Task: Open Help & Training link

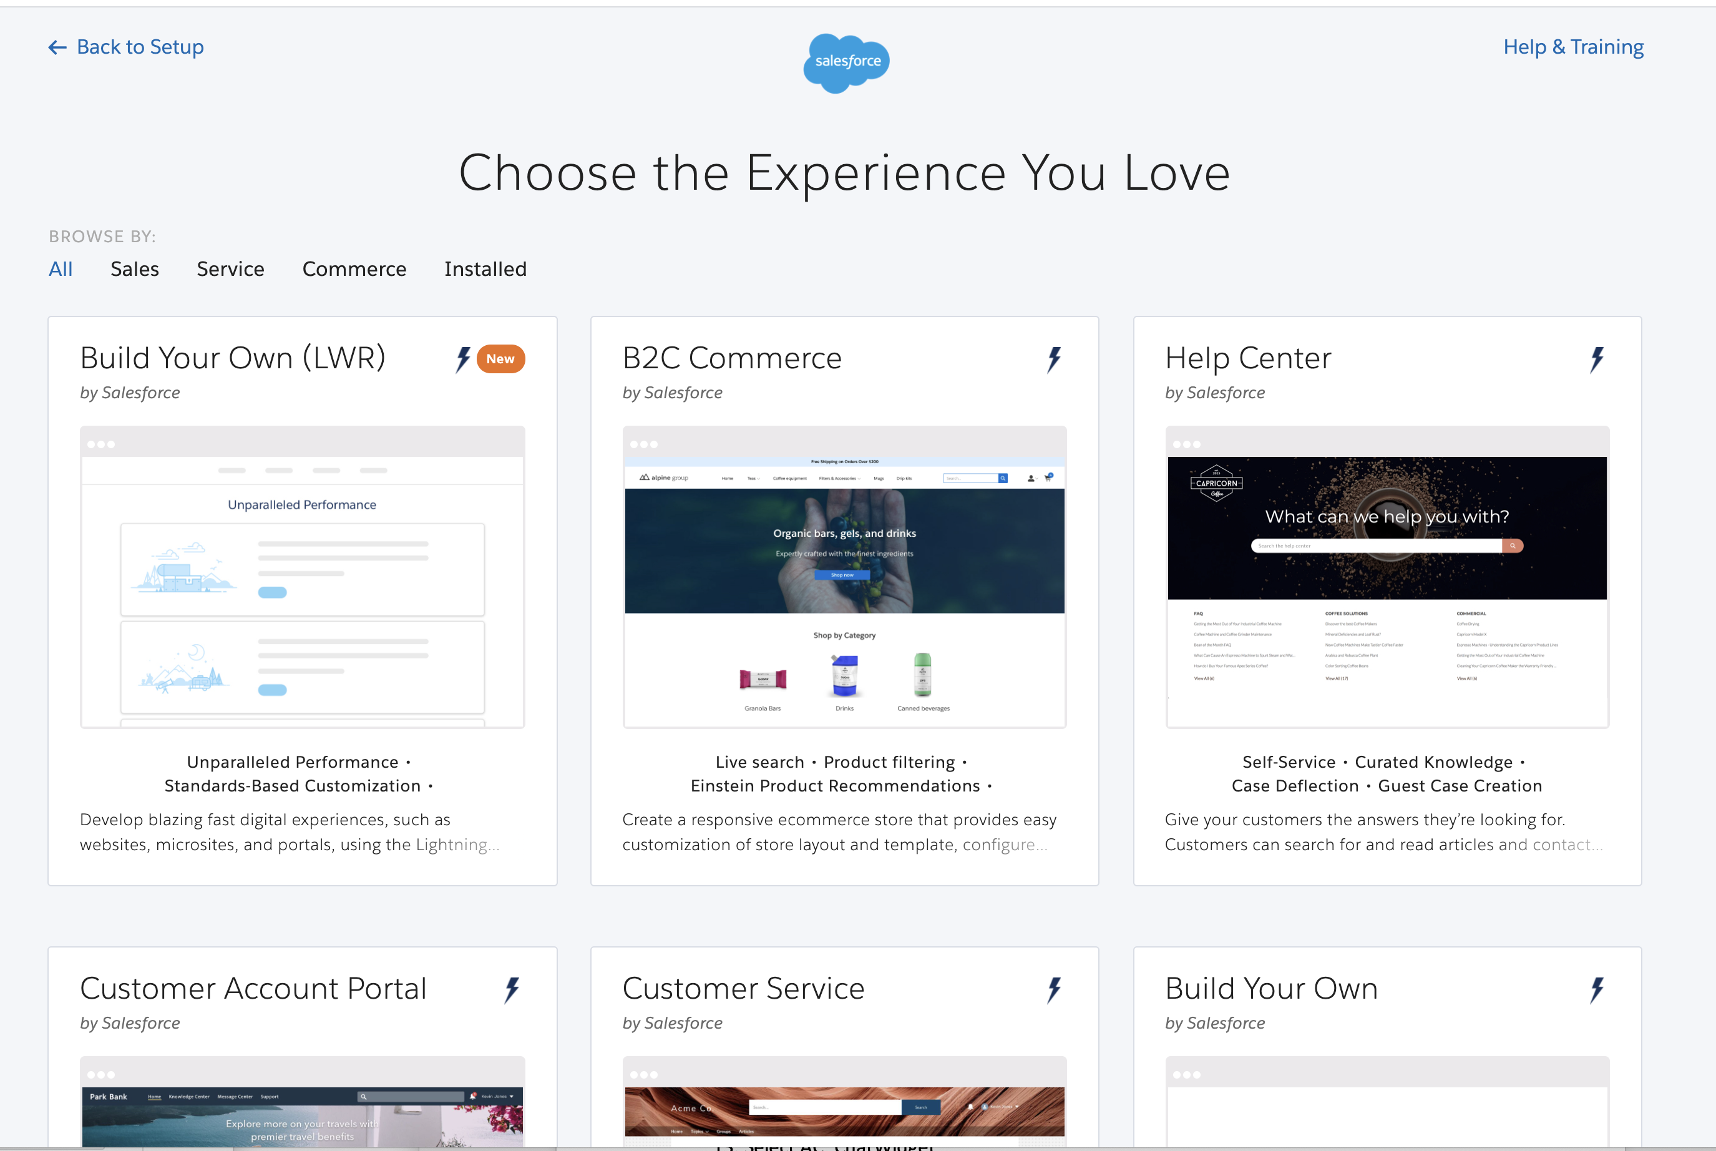Action: tap(1573, 47)
